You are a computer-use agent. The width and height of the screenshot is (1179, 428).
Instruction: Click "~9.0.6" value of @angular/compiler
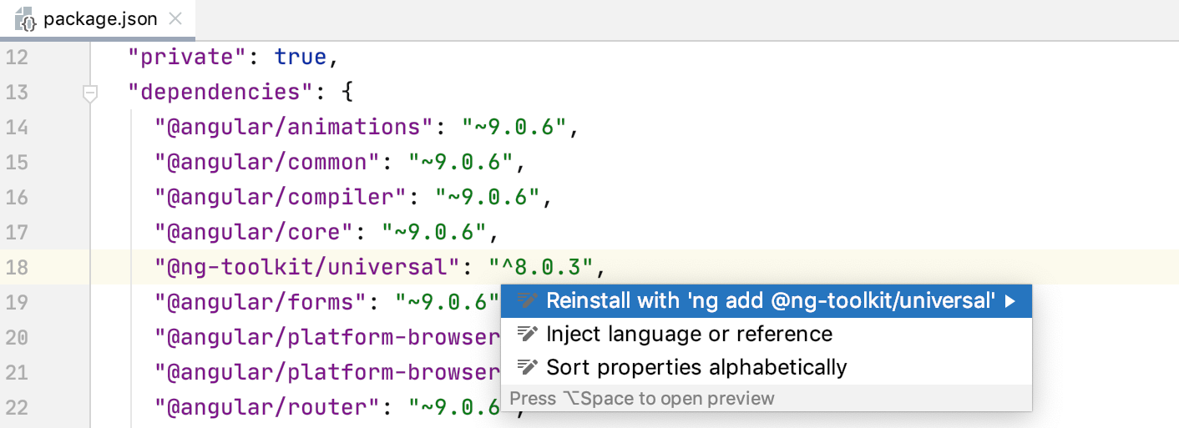click(488, 197)
